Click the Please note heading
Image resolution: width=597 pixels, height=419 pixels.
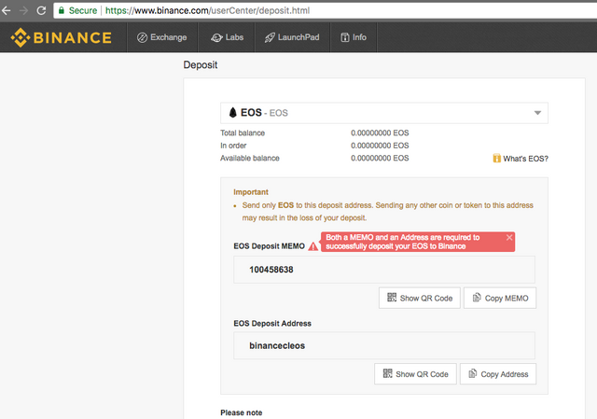[242, 412]
